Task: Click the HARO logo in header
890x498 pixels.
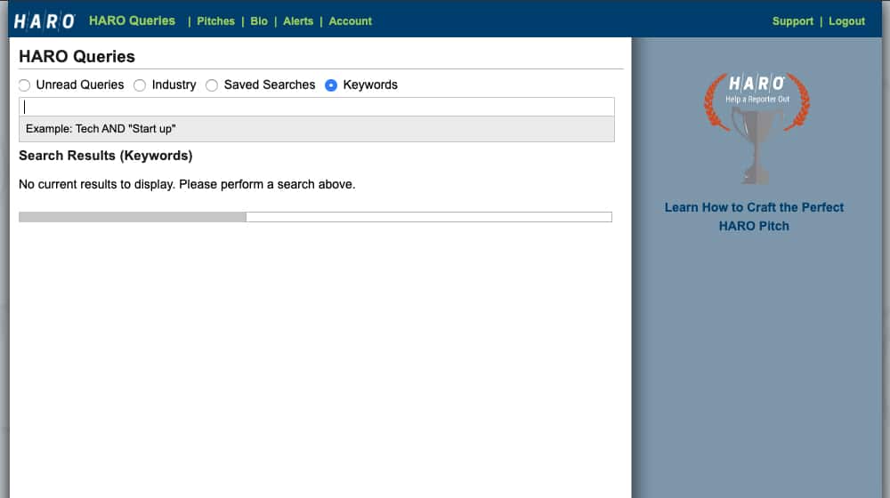Action: click(44, 21)
